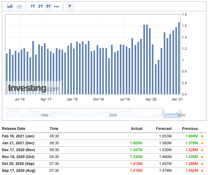Click actual value 1.547M
Screen dimensions: 208x175
point(136,150)
